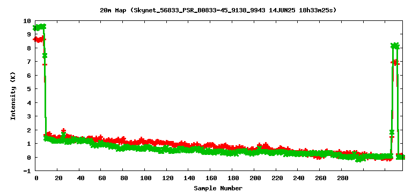Click the y-axis tick label -1
Image resolution: width=412 pixels, height=193 pixels.
(x=27, y=171)
